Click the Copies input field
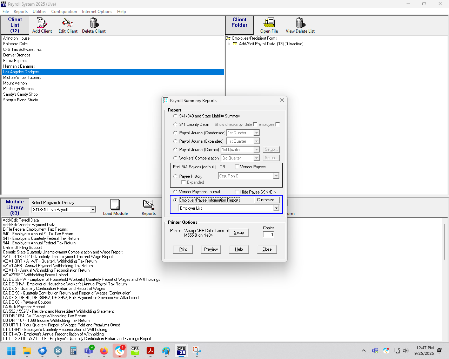This screenshot has height=359, width=449. coord(268,235)
